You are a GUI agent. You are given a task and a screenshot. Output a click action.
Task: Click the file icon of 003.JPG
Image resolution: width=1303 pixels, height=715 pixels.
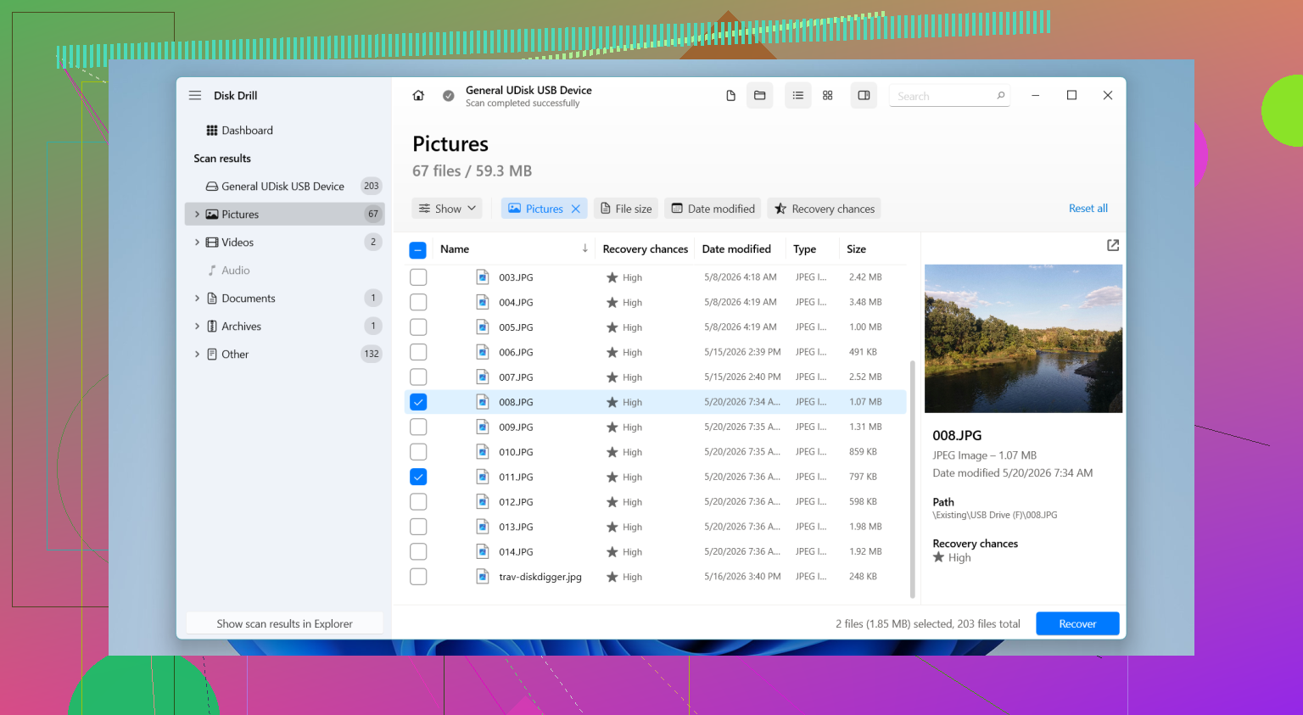click(x=483, y=277)
